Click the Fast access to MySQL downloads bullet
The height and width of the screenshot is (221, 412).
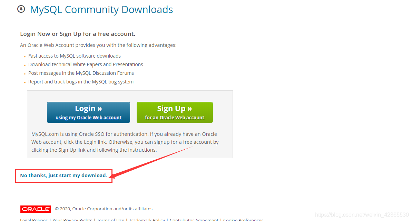[75, 56]
